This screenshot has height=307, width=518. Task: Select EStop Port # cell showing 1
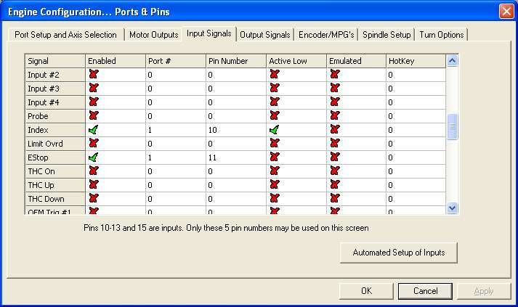click(x=176, y=157)
